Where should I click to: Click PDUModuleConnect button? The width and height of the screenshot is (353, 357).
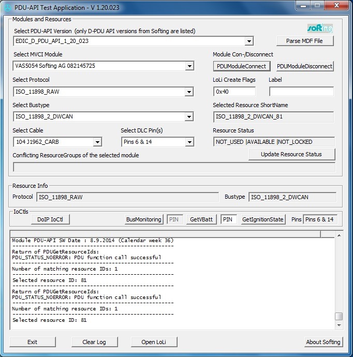pyautogui.click(x=242, y=66)
